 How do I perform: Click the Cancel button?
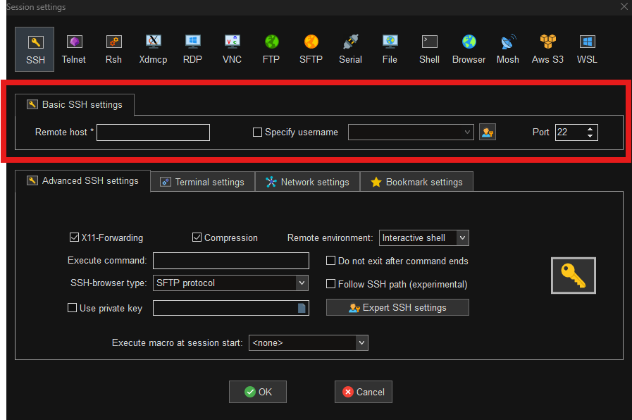pyautogui.click(x=364, y=392)
